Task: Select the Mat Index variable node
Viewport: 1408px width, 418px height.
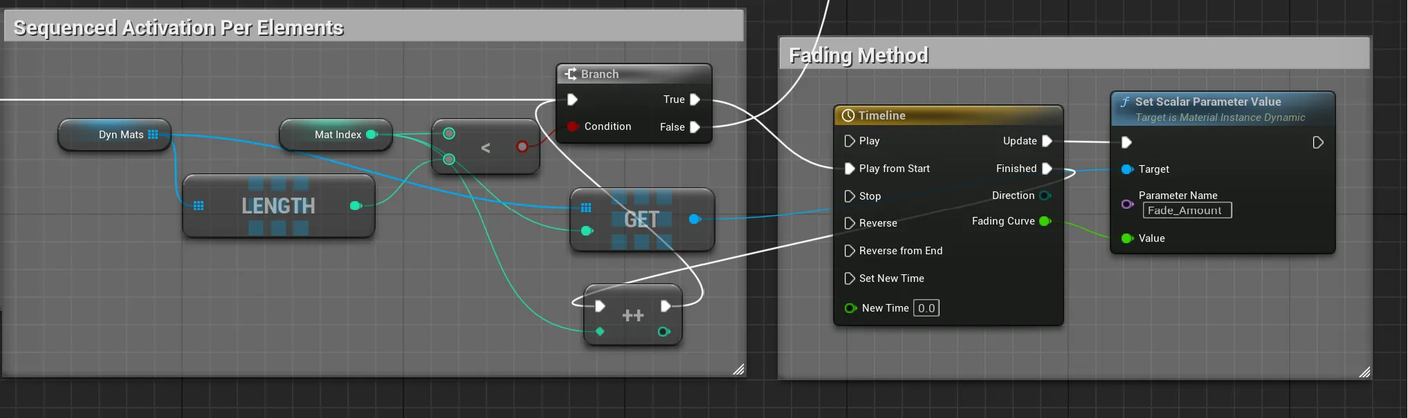Action: click(x=336, y=135)
